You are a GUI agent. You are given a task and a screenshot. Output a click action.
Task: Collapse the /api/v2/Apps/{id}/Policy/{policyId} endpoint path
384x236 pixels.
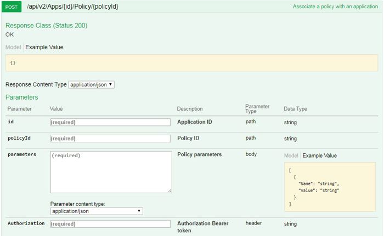tap(72, 7)
